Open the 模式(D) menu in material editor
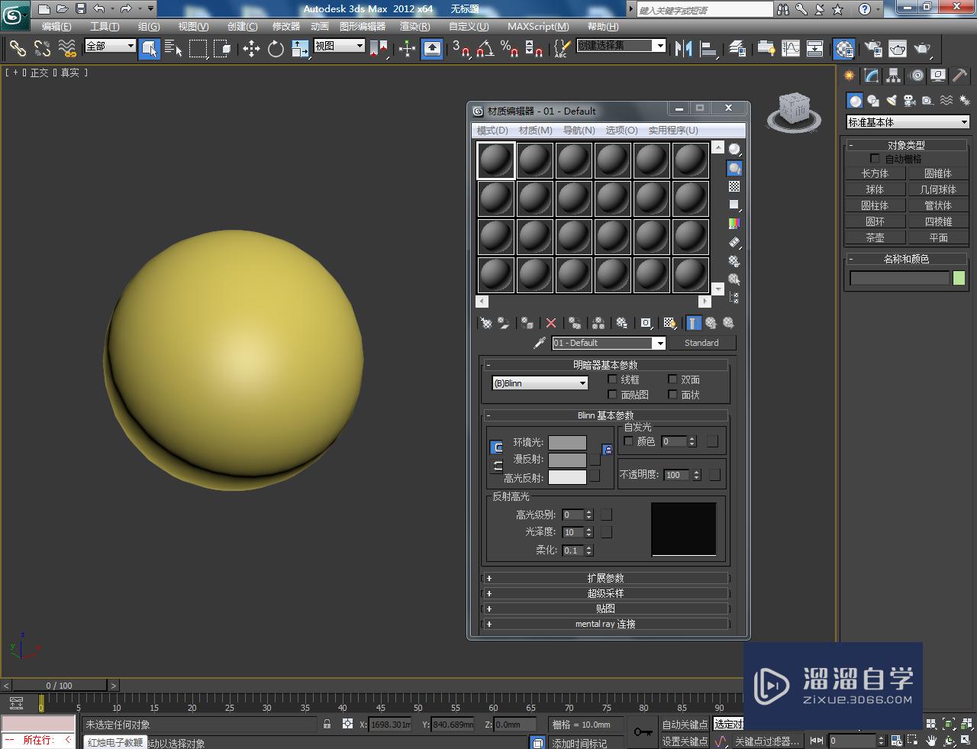 [492, 131]
